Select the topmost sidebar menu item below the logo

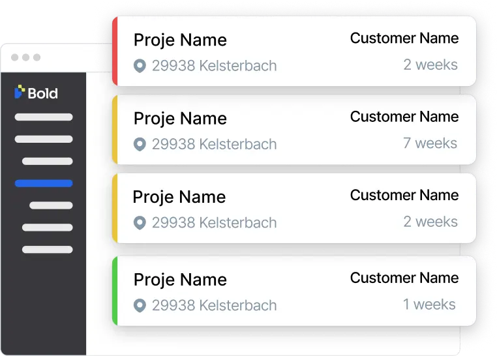(44, 117)
